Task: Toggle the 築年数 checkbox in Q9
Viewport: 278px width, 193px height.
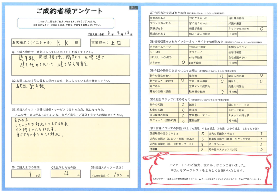Action: tap(222, 76)
